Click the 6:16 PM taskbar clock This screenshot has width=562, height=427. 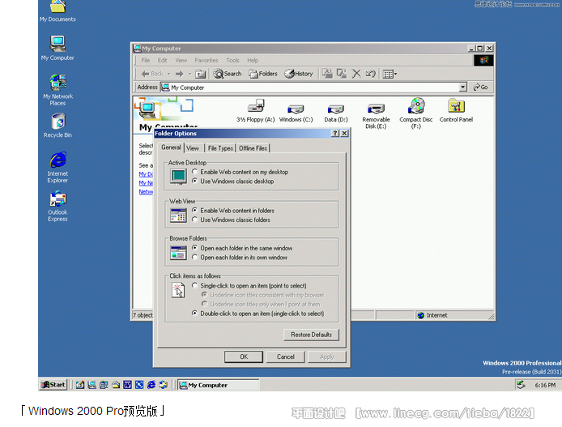point(545,385)
